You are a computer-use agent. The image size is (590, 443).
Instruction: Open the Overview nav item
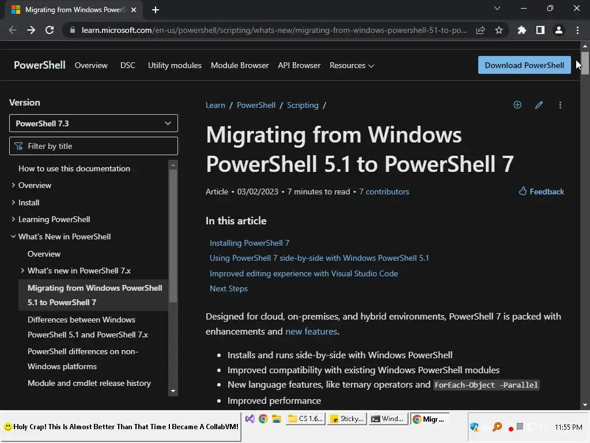91,66
